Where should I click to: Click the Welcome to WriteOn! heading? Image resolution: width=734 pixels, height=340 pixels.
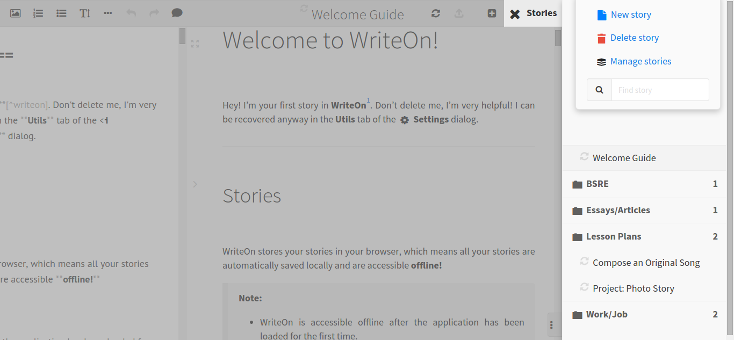click(330, 40)
